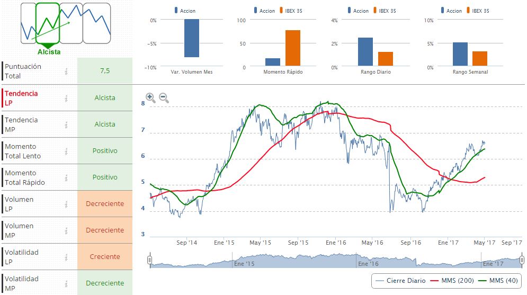Select the highlighted green Alcista trend thumbnail
Image resolution: width=527 pixels, height=295 pixels.
click(48, 23)
